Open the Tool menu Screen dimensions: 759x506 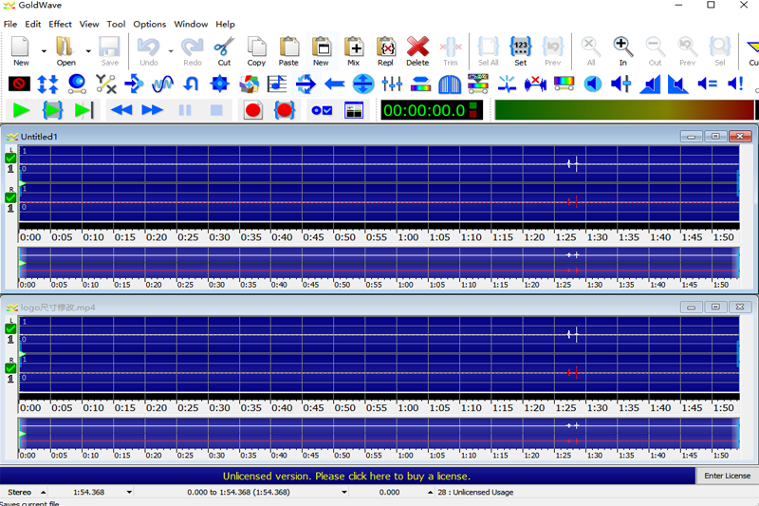pos(116,24)
